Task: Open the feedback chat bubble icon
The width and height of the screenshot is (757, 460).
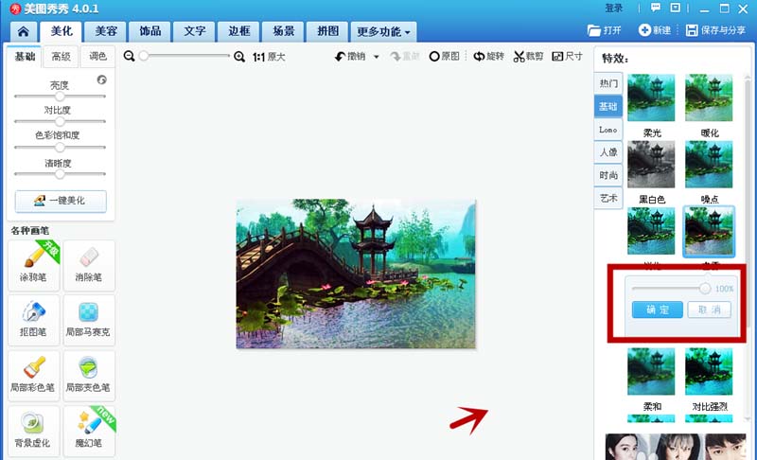Action: pos(655,8)
